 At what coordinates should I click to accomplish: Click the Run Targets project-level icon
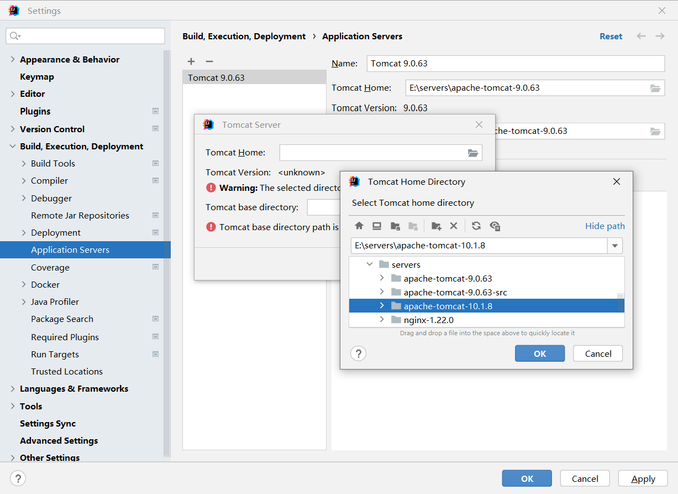[x=155, y=354]
